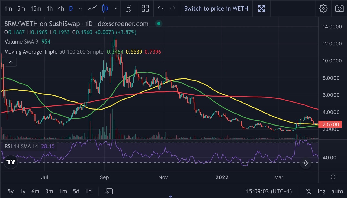Open the indicators fx menu
This screenshot has width=347, height=198.
129,8
